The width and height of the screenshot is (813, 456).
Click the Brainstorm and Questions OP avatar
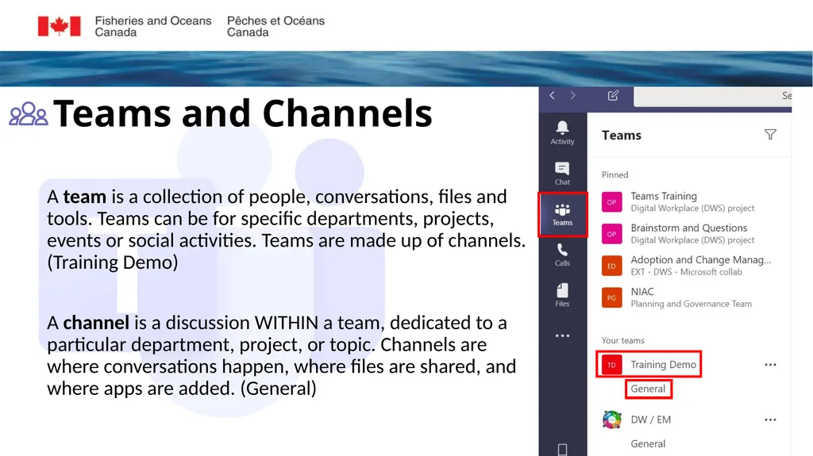[x=611, y=234]
